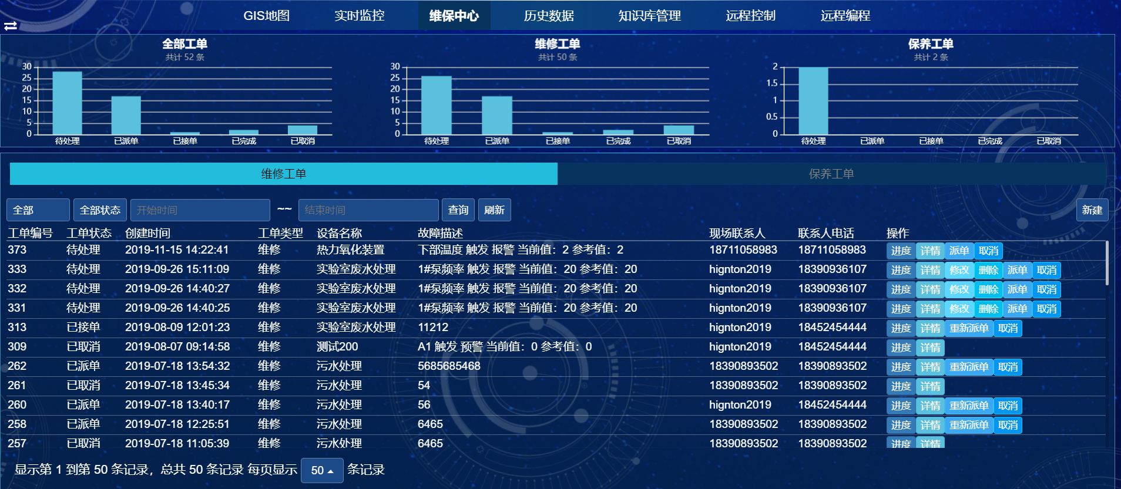Toggle the sidebar swap-arrows icon
Image resolution: width=1121 pixels, height=489 pixels.
tap(11, 26)
